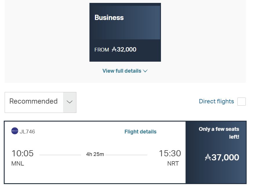Click the 10:05 departure time

(x=23, y=153)
